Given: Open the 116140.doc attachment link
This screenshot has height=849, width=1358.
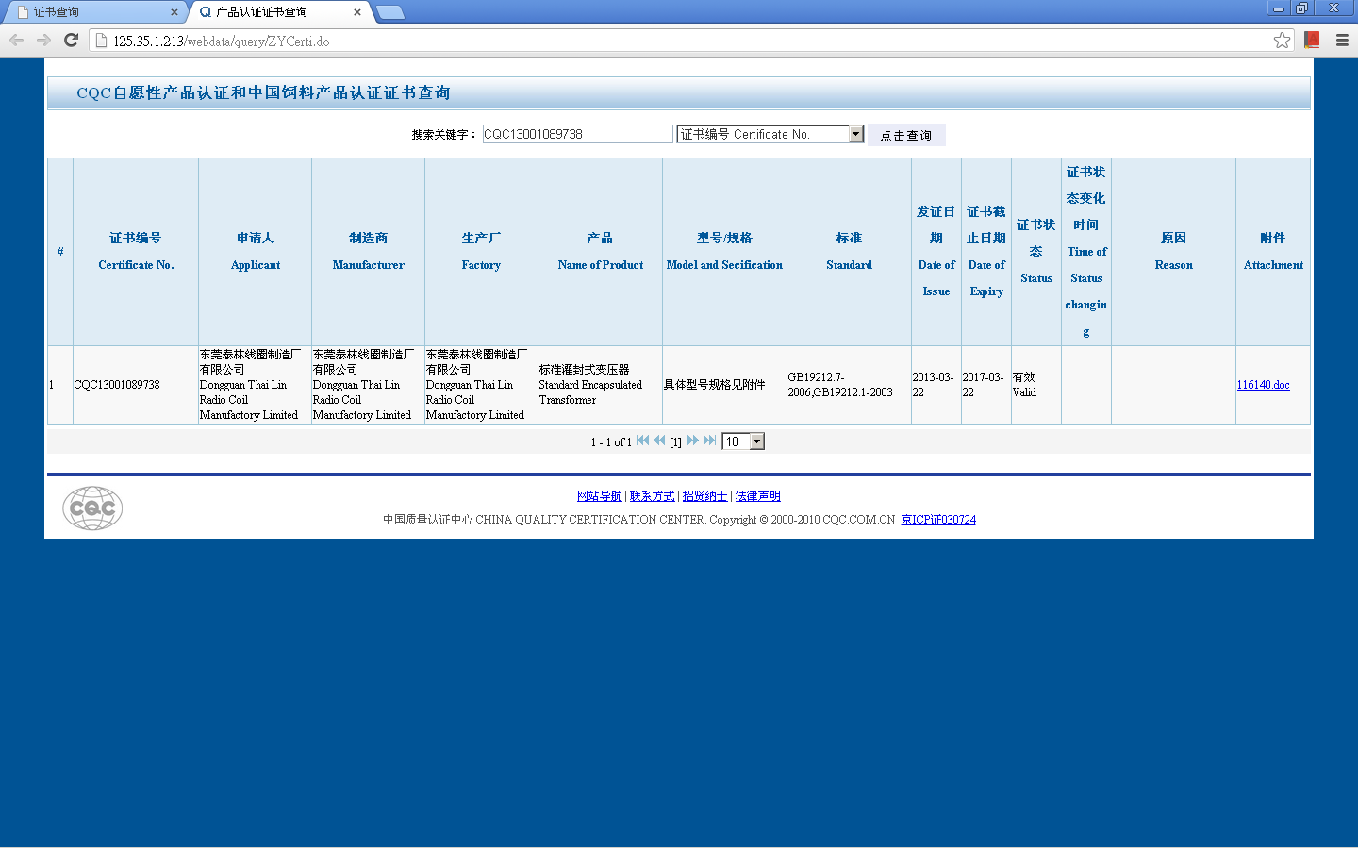Looking at the screenshot, I should (x=1263, y=385).
